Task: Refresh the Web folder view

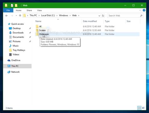Action: (x=103, y=16)
